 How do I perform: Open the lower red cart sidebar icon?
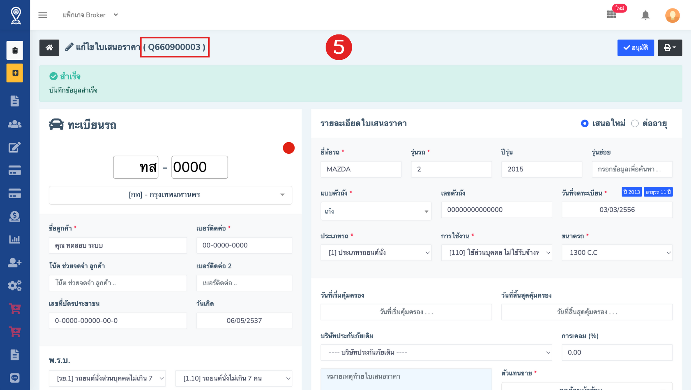point(15,332)
